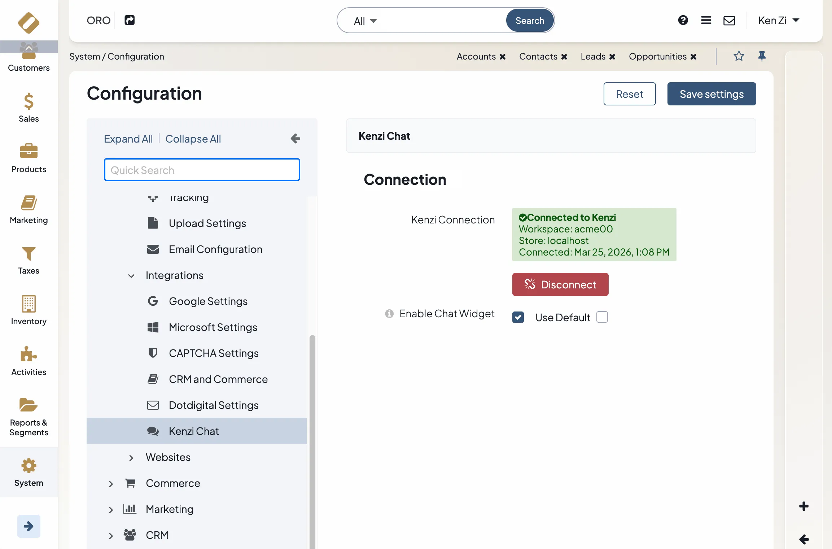Open the email envelope icon in header

coord(729,21)
